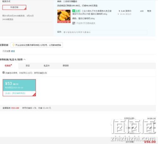Focus the 留言 message input field

105,32
